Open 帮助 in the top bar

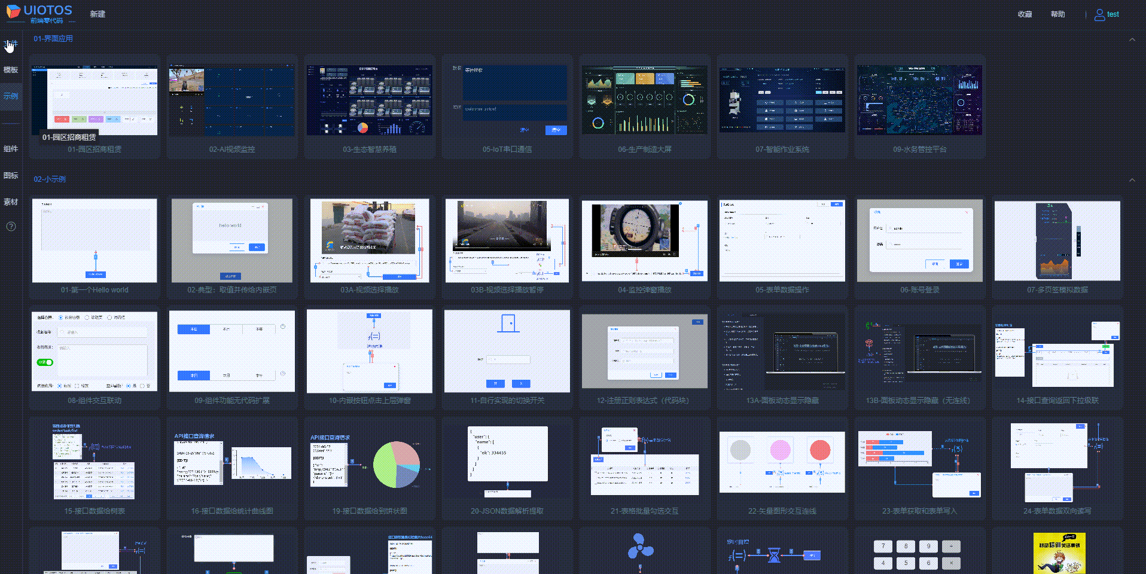[1058, 14]
